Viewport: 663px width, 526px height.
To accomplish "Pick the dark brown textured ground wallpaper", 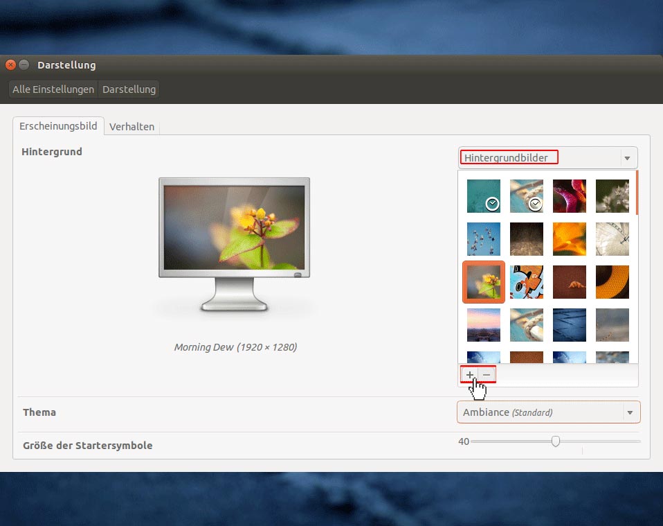I will (527, 239).
